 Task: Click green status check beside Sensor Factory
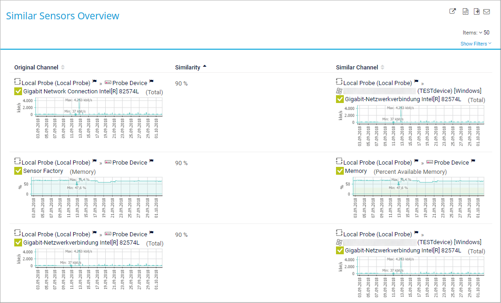tap(18, 171)
